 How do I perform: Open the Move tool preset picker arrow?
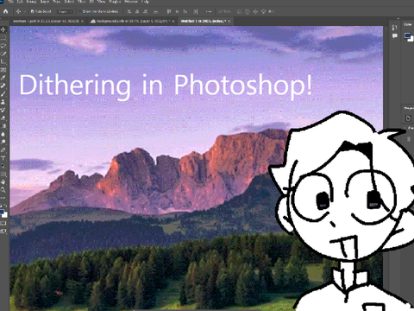(x=25, y=11)
